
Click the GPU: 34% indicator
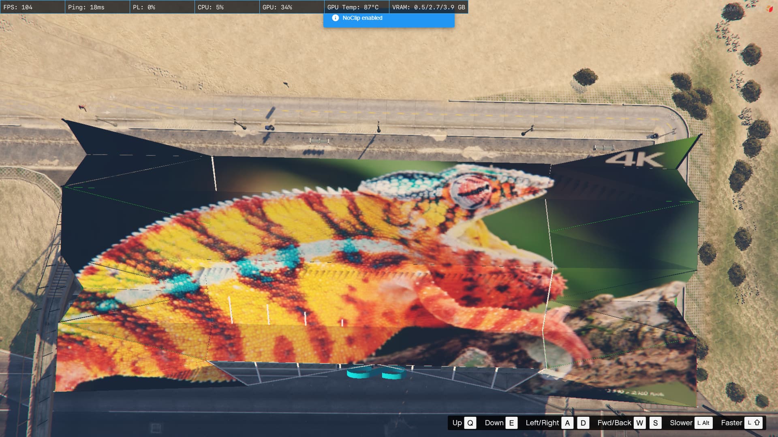(x=277, y=7)
